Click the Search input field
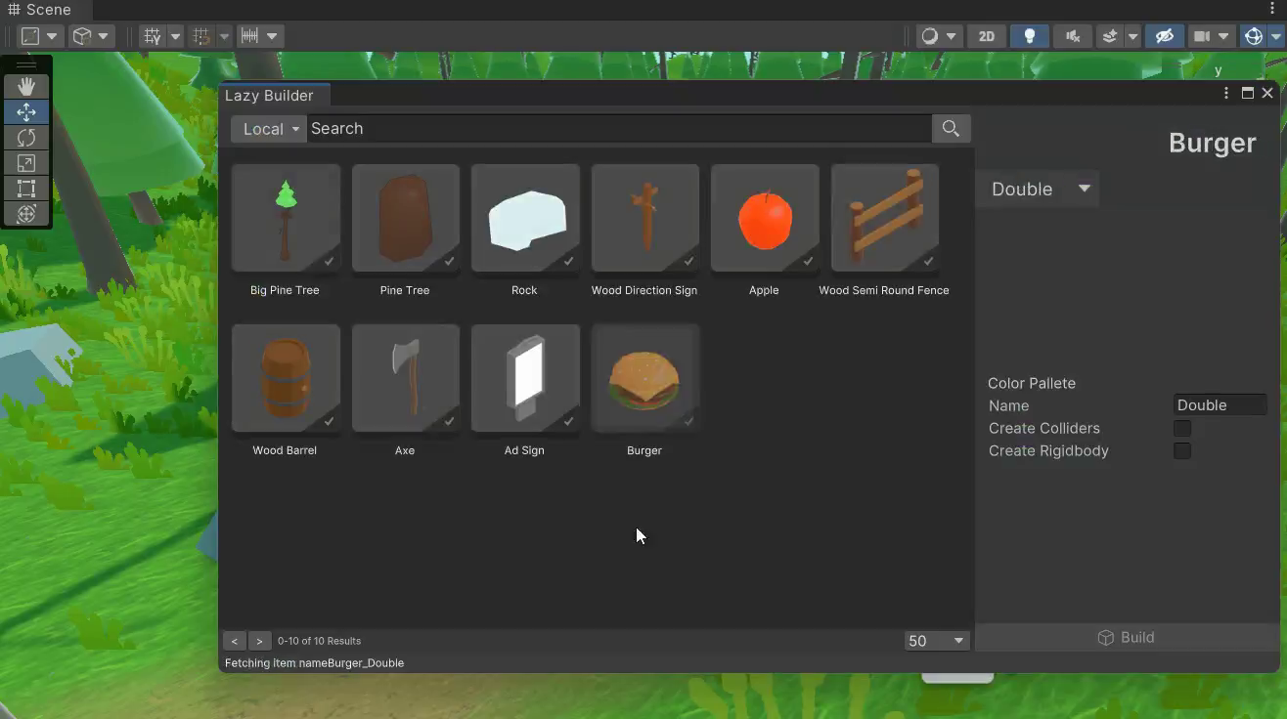The image size is (1287, 719). pyautogui.click(x=619, y=128)
